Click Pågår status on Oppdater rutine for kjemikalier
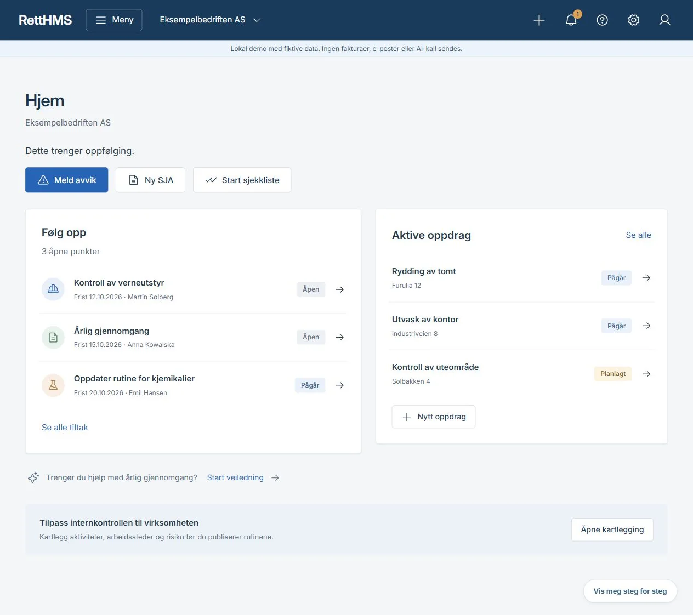 (310, 385)
